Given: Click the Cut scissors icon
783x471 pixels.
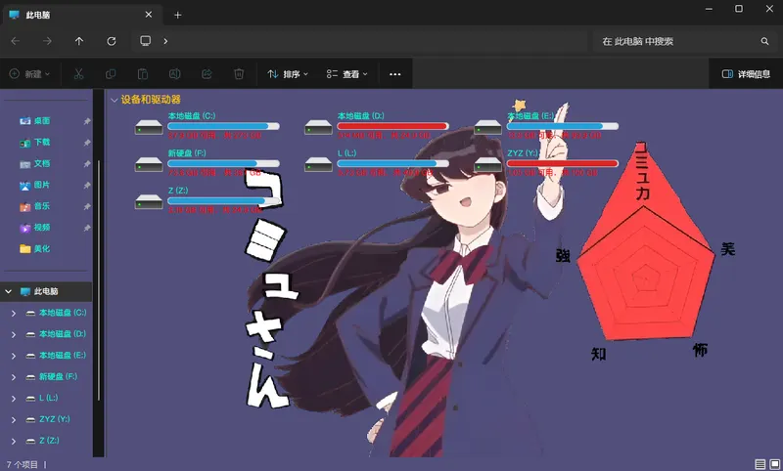Looking at the screenshot, I should click(78, 73).
